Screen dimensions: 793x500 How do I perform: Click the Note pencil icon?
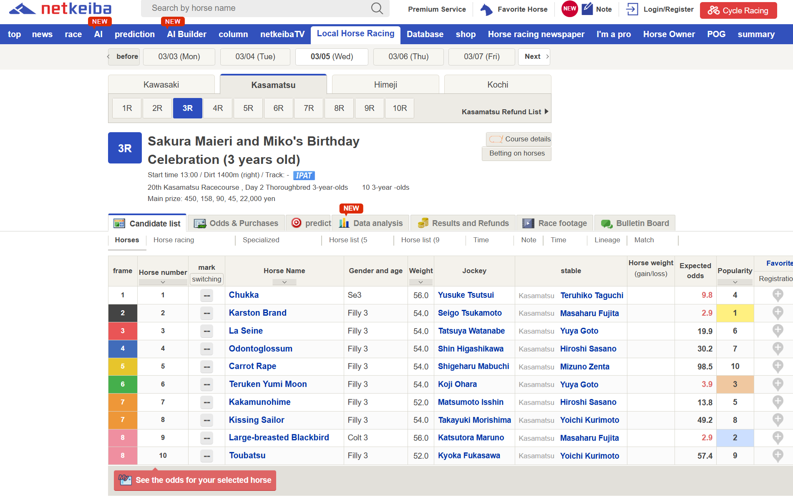coord(587,9)
